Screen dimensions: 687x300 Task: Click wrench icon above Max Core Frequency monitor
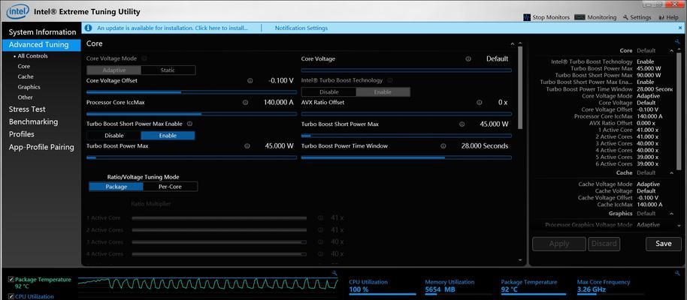coord(677,273)
